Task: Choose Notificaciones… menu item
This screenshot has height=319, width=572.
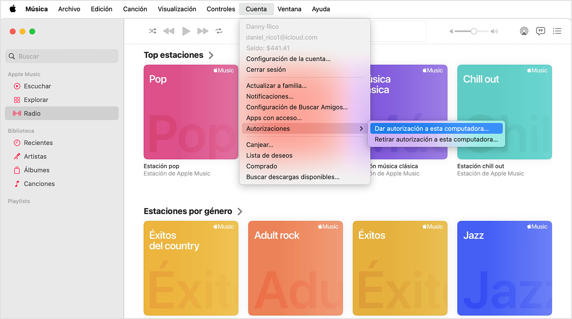Action: click(x=305, y=96)
